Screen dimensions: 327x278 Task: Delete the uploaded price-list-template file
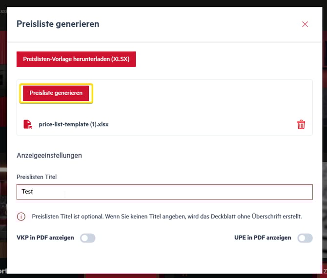point(301,124)
